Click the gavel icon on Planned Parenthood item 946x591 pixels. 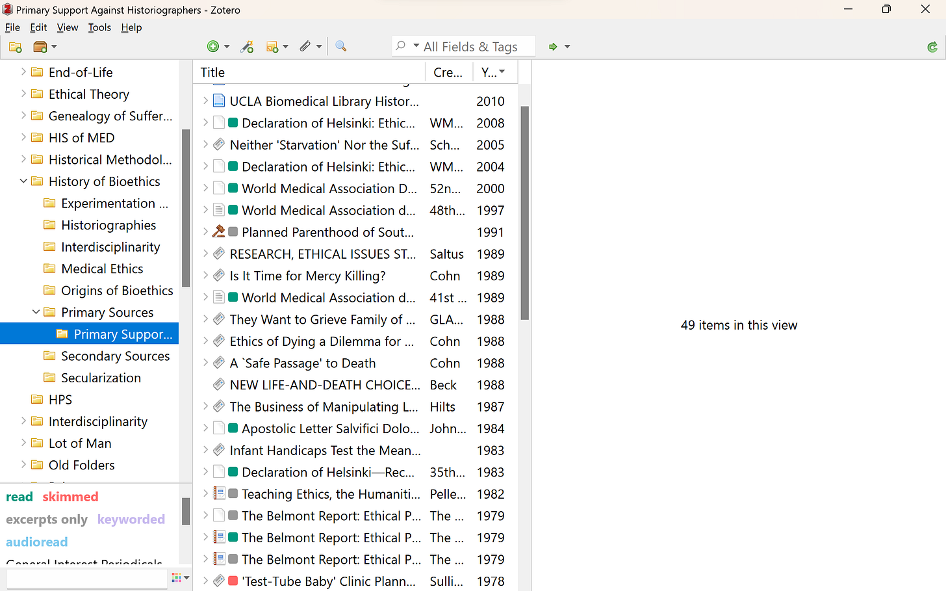pyautogui.click(x=219, y=232)
